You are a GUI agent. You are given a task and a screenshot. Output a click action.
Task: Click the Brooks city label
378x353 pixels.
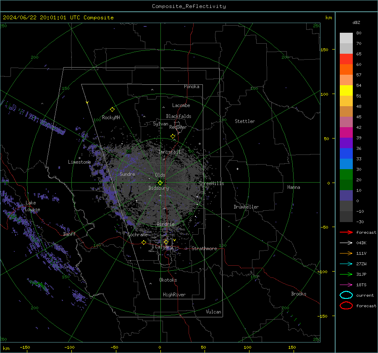pos(299,294)
